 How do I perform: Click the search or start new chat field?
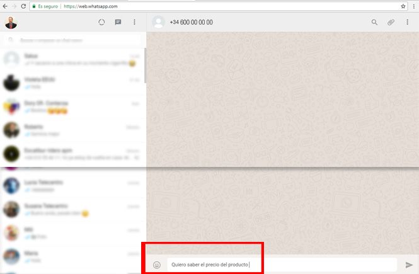[x=72, y=40]
